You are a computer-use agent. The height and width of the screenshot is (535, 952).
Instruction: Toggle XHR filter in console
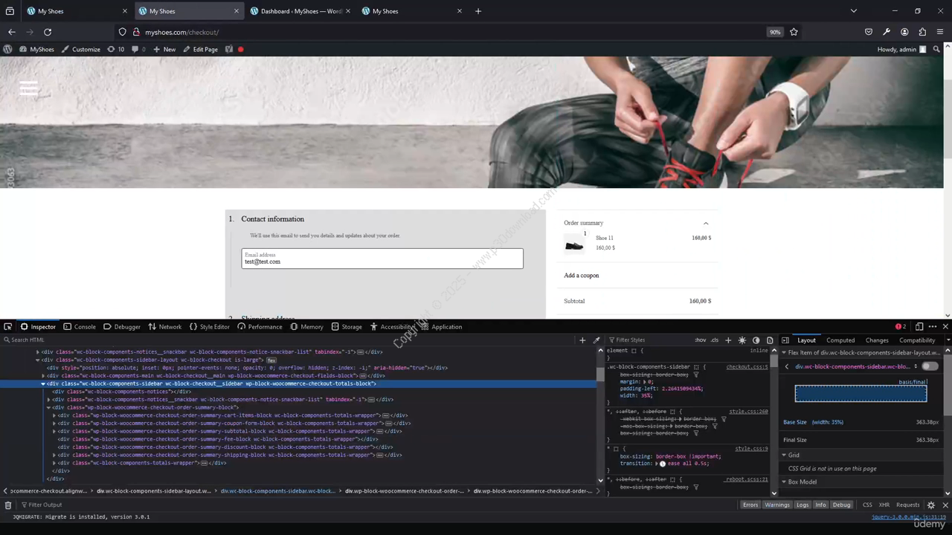pos(884,505)
